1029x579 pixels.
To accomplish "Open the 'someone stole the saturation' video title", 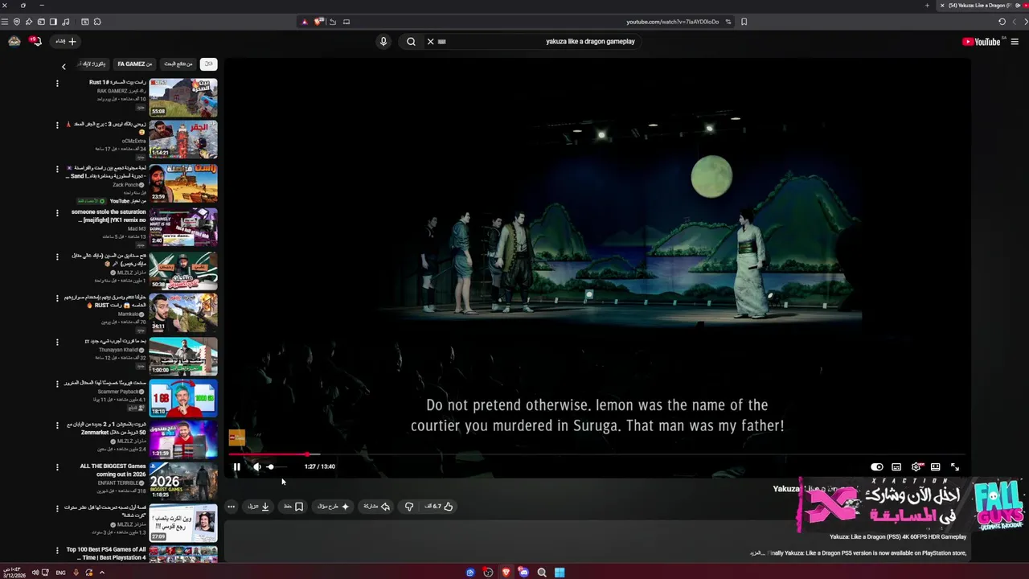I will click(x=109, y=216).
